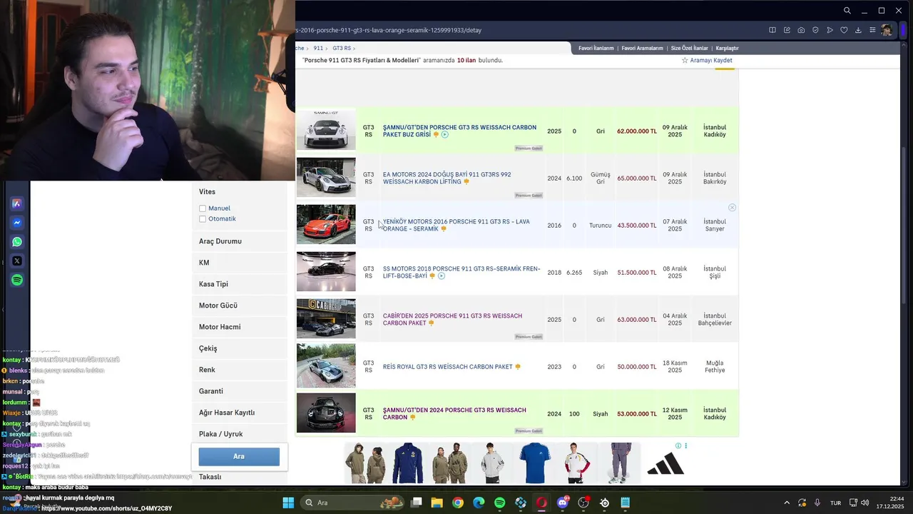The height and width of the screenshot is (514, 913).
Task: Open OBS Studio from taskbar
Action: (x=583, y=503)
